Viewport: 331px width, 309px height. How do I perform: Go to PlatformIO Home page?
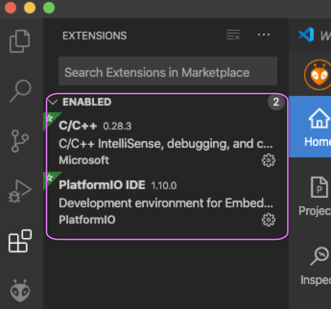click(317, 127)
